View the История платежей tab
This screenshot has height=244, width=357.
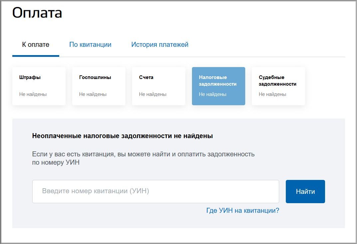pyautogui.click(x=160, y=44)
